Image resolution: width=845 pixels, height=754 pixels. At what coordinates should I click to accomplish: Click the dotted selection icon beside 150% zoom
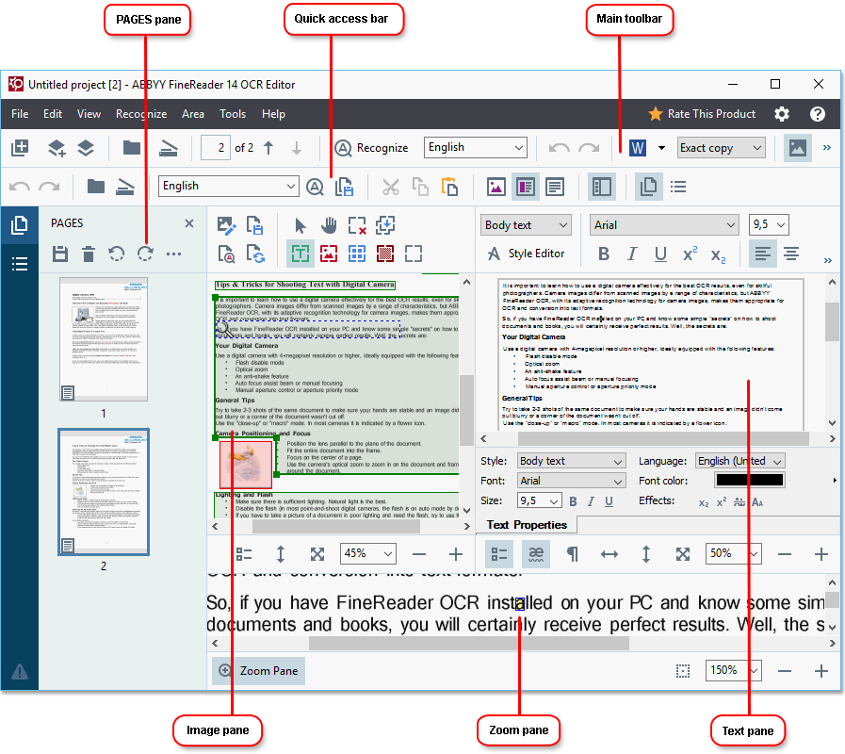[683, 670]
